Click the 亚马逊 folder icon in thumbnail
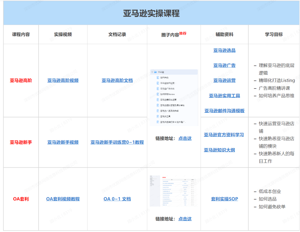The image size is (300, 232). tap(155, 72)
